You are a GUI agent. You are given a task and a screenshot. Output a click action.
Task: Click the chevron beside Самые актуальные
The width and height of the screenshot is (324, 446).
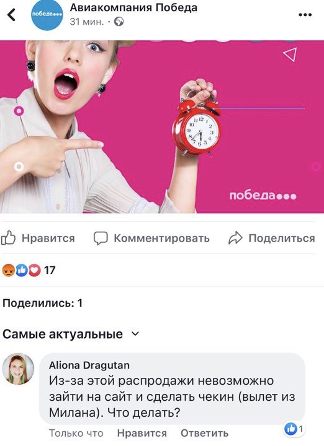135,334
